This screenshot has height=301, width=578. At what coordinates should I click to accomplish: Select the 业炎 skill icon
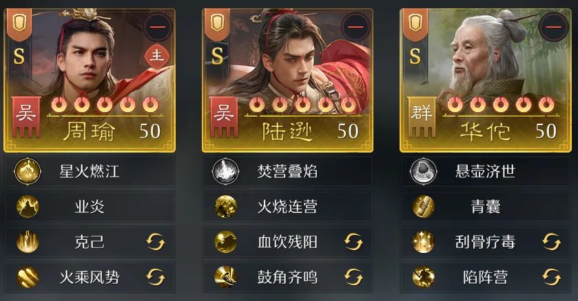point(28,207)
